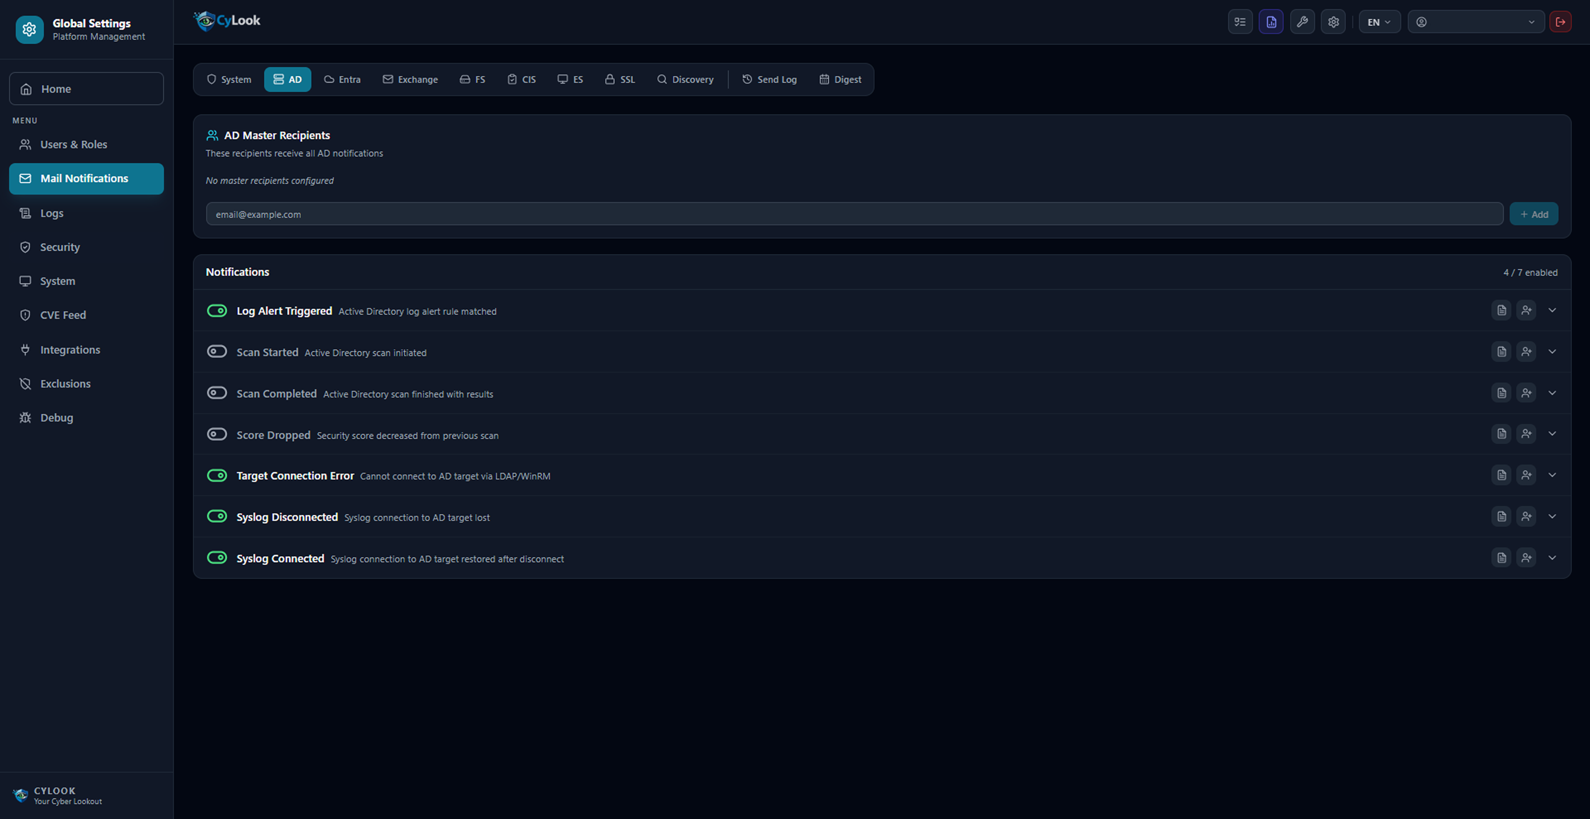Open template document icon for Syslog Disconnected

(1501, 517)
